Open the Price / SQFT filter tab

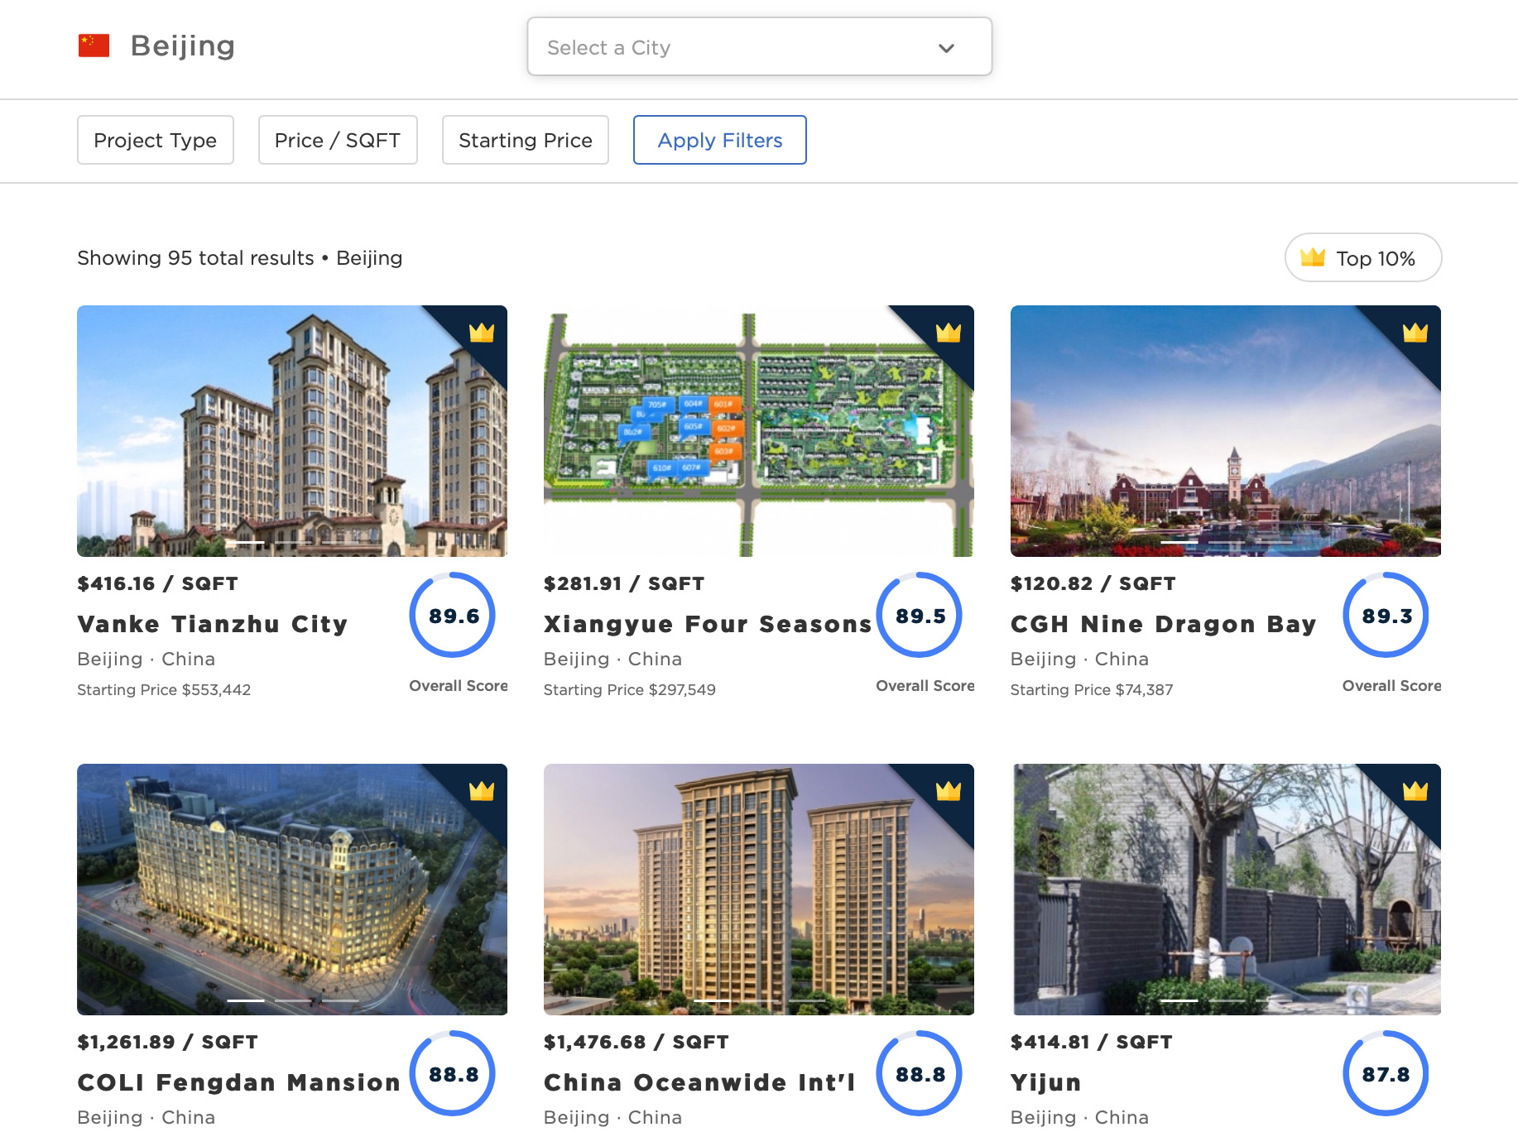point(337,140)
